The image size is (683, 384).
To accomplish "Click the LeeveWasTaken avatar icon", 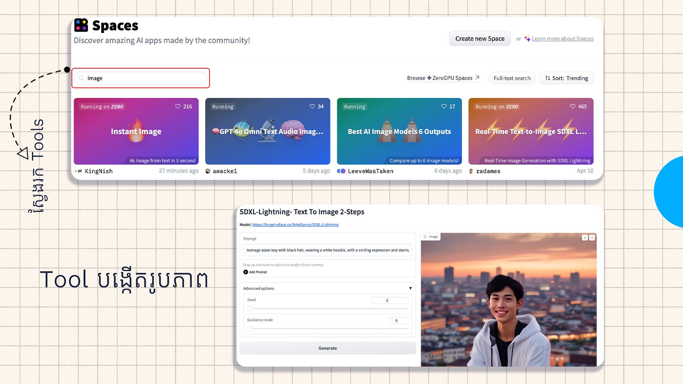I will click(x=341, y=171).
